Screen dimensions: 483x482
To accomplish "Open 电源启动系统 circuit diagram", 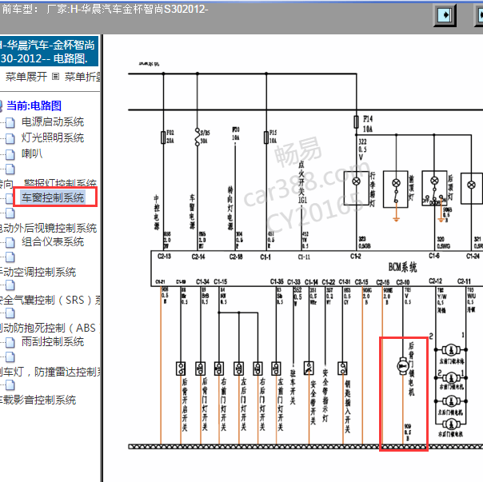I will pyautogui.click(x=53, y=122).
